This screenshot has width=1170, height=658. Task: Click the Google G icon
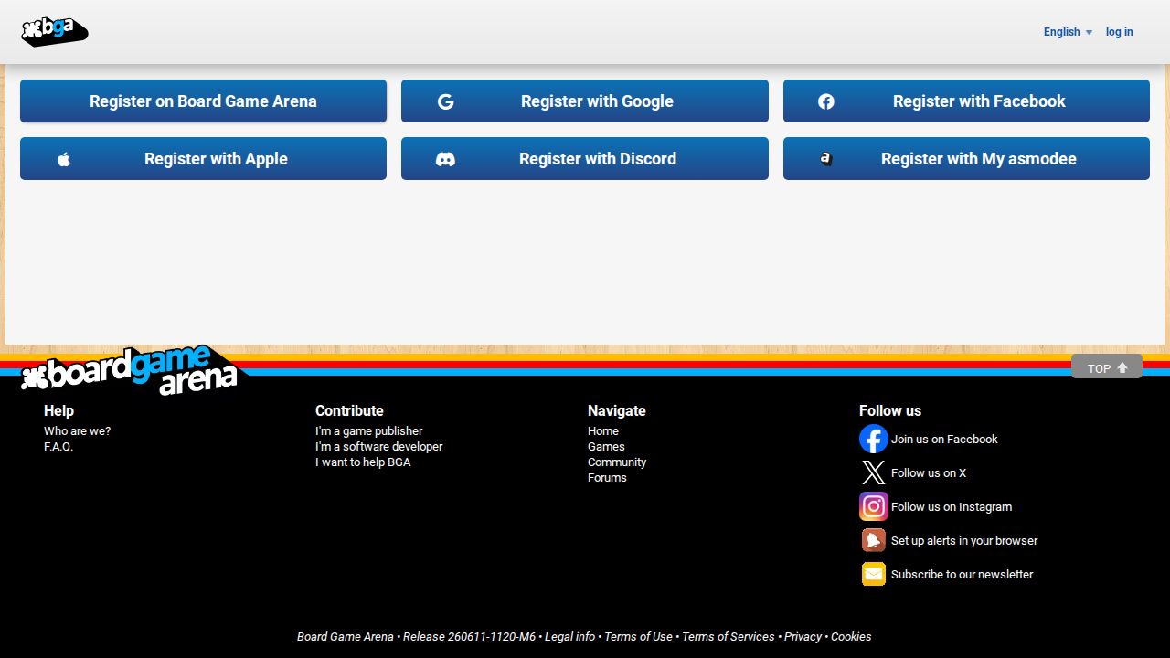pos(445,101)
